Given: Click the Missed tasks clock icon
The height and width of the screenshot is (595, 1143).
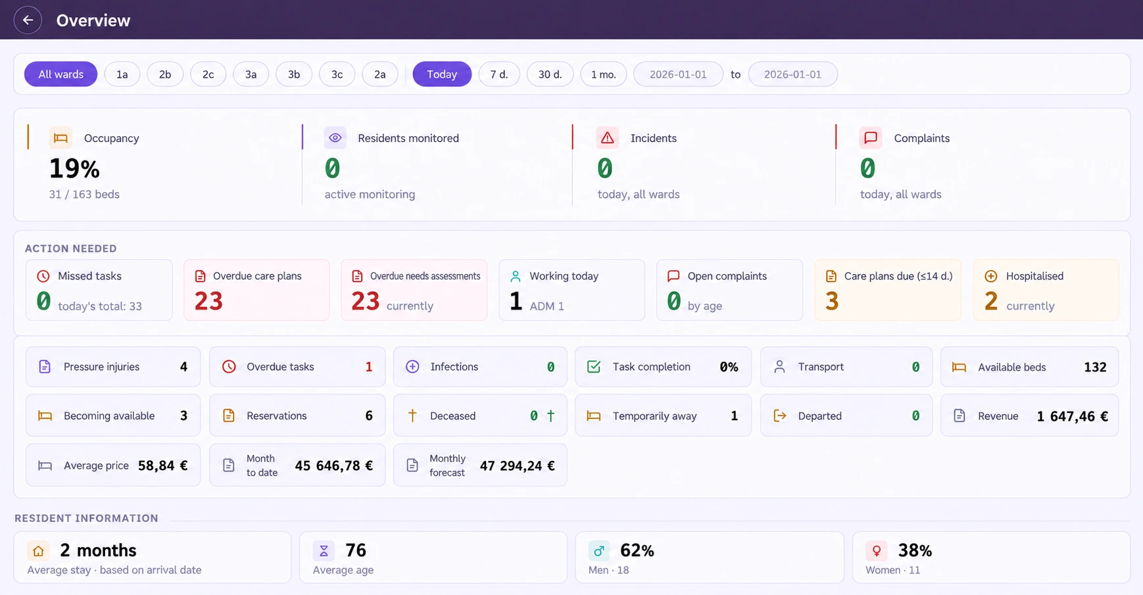Looking at the screenshot, I should (43, 276).
